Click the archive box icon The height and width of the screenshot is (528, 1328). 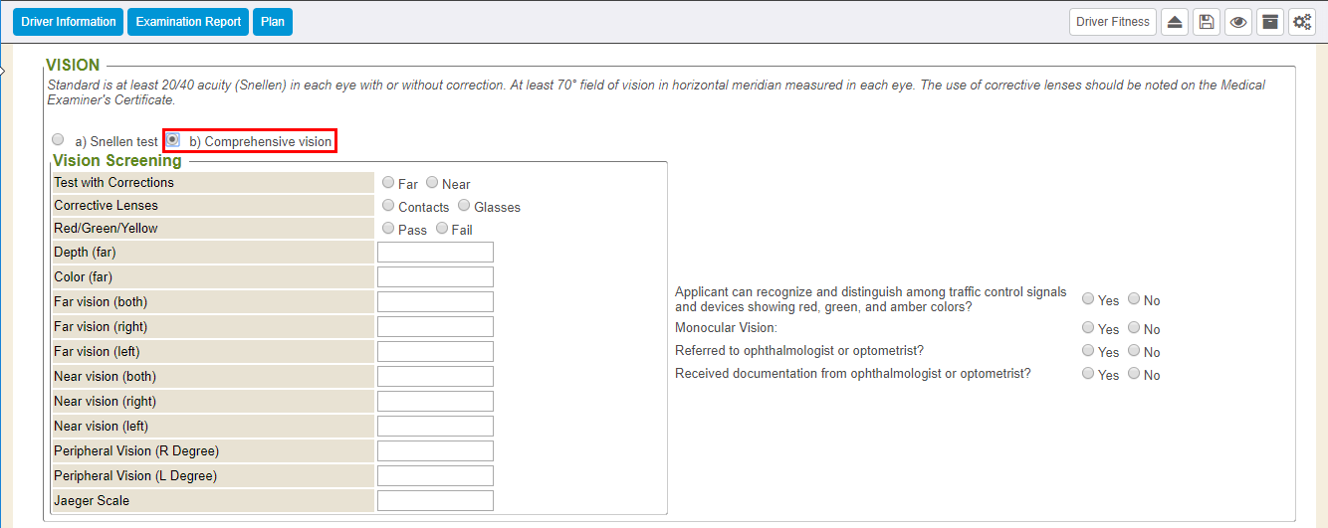pos(1269,22)
